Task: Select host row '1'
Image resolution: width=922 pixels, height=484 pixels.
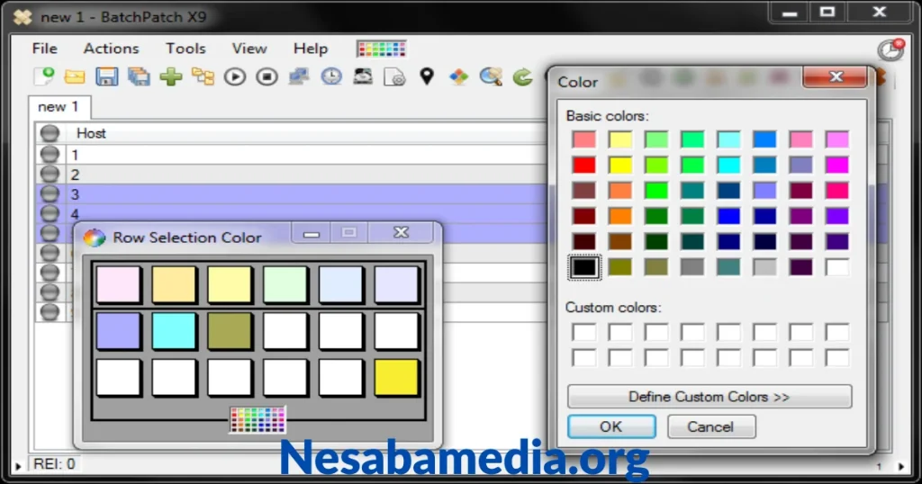Action: click(x=291, y=155)
